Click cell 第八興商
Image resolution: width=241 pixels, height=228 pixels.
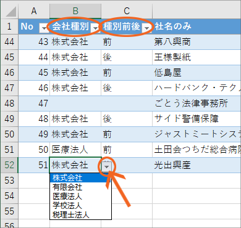point(197,42)
